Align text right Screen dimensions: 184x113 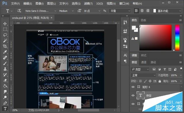point(147,11)
